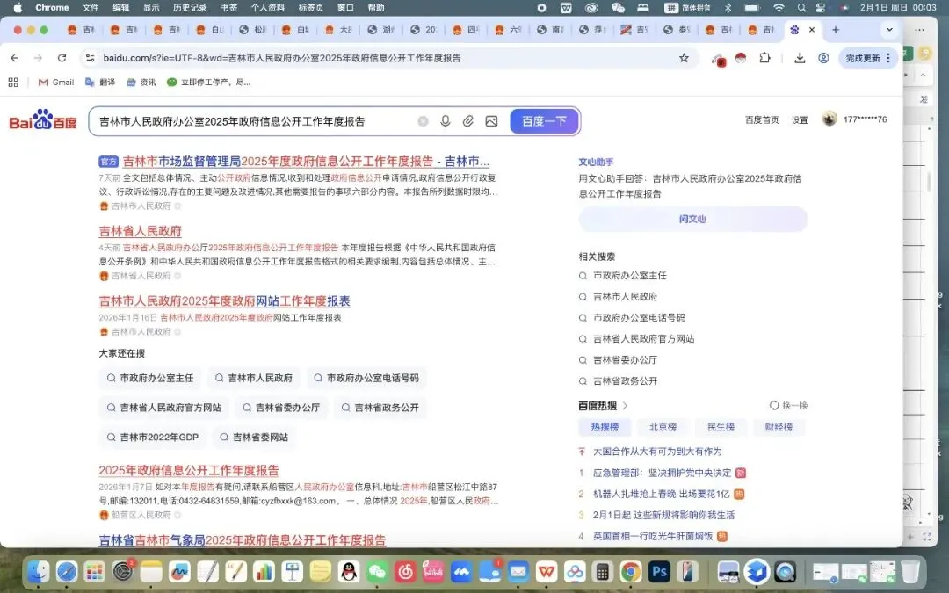
Task: Open Baidu account avatar
Action: 829,119
